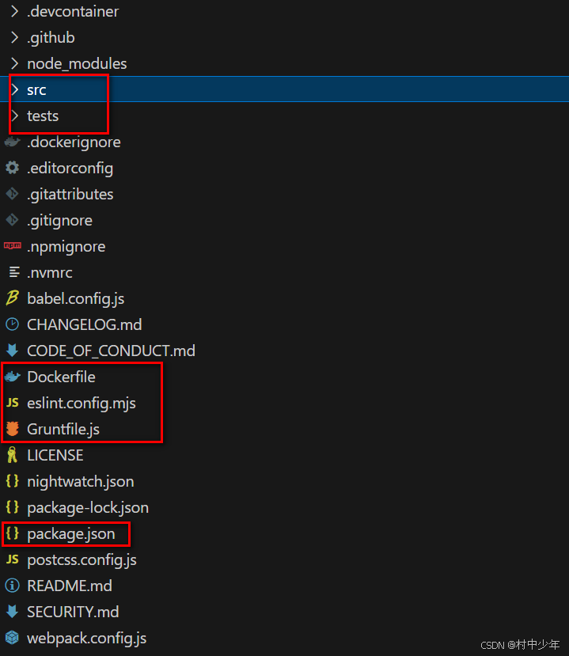Screen dimensions: 569x656
Task: Expand the .devcontainer folder chevron
Action: [15, 11]
